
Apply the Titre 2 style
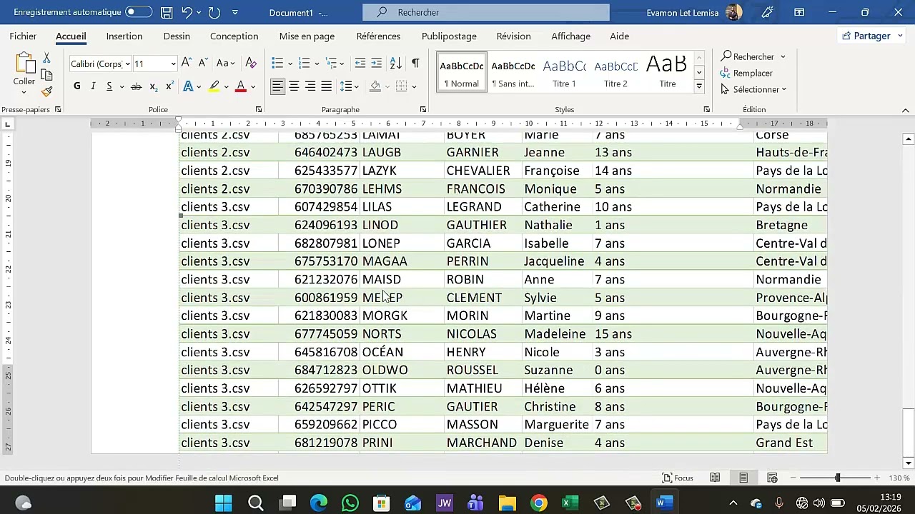click(615, 73)
